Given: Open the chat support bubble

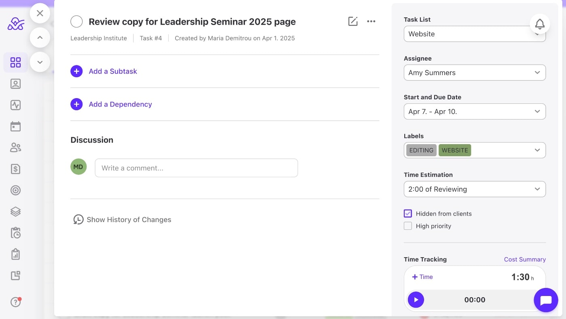Looking at the screenshot, I should point(545,300).
